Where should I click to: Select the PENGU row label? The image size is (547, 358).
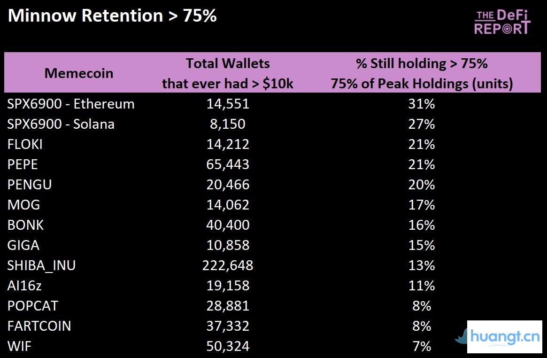tap(30, 185)
